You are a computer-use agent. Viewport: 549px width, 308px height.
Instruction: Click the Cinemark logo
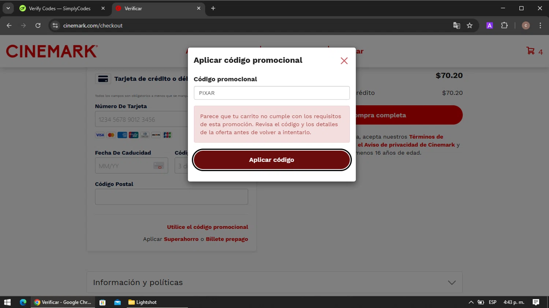coord(52,51)
